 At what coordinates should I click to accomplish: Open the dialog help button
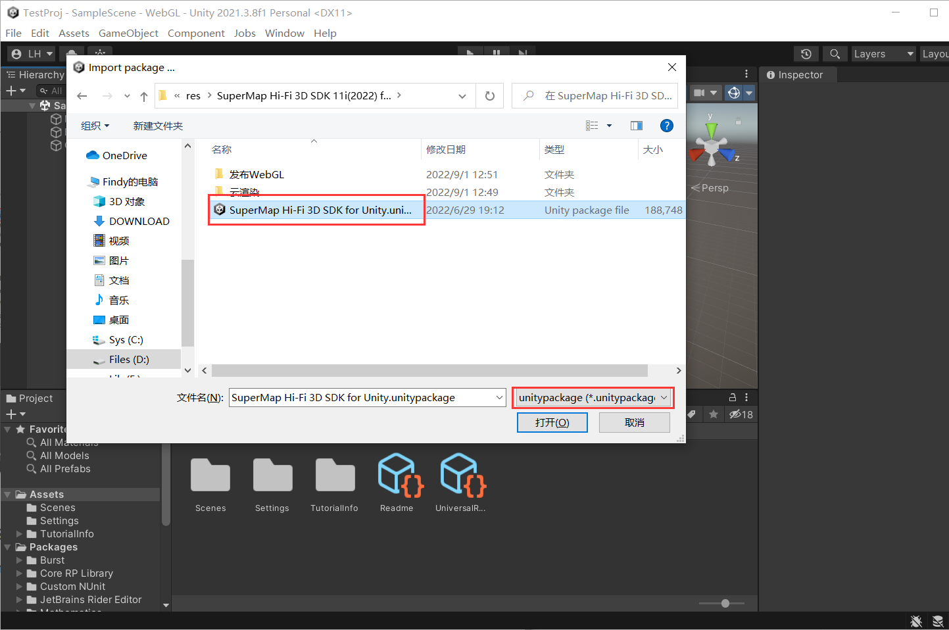coord(666,126)
